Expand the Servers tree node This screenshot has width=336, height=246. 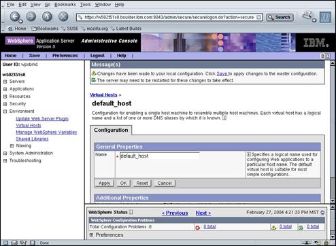click(5, 82)
